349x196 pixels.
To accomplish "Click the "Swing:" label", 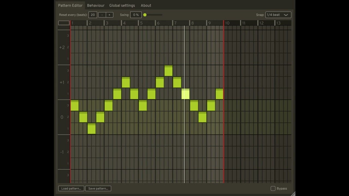I will click(x=124, y=15).
